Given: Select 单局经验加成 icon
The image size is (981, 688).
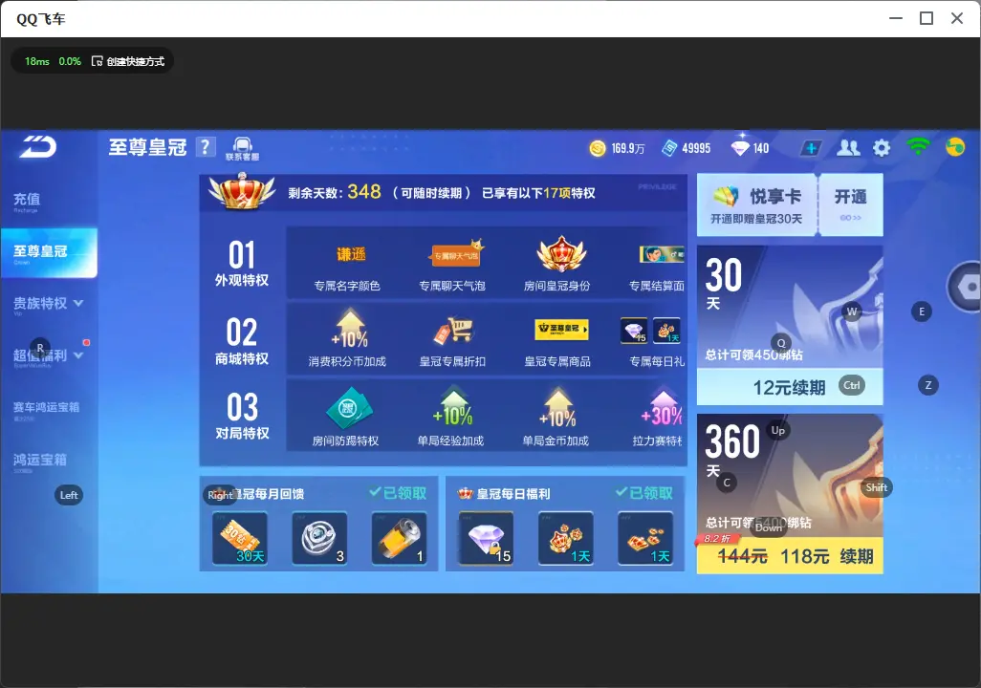Looking at the screenshot, I should click(x=453, y=408).
